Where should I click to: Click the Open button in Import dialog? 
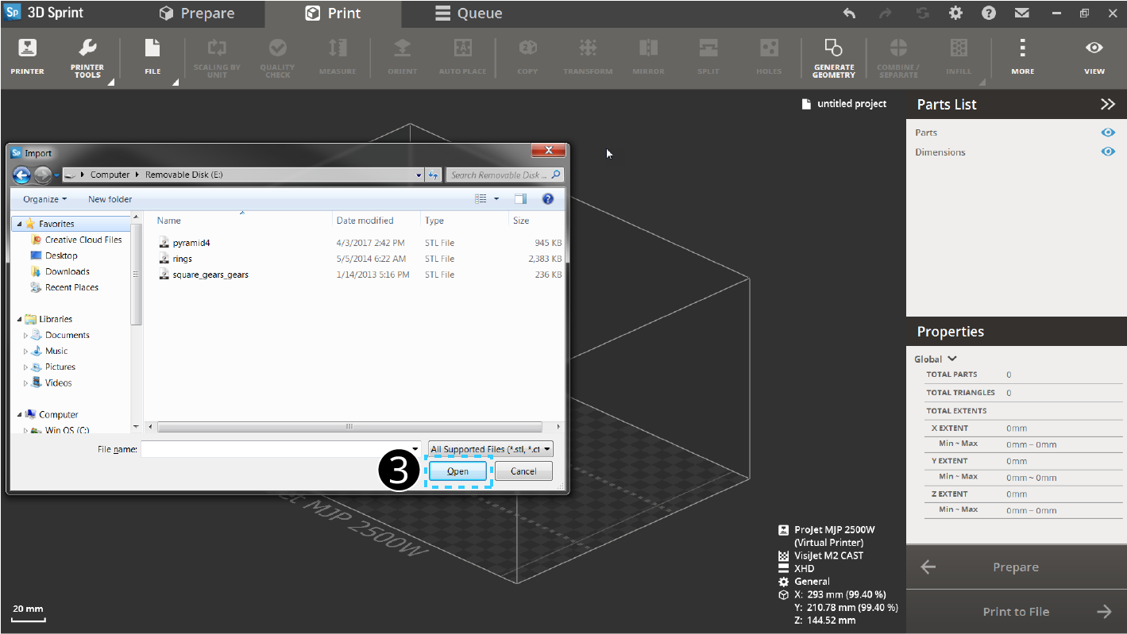click(x=457, y=471)
